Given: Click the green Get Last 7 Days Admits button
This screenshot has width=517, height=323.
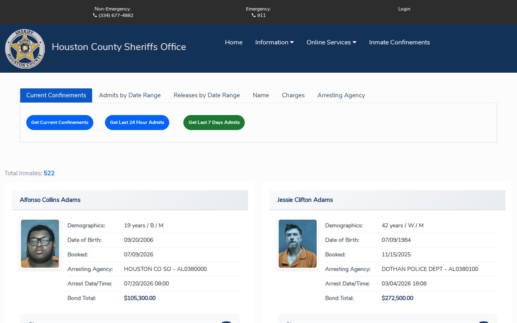Looking at the screenshot, I should coord(214,122).
